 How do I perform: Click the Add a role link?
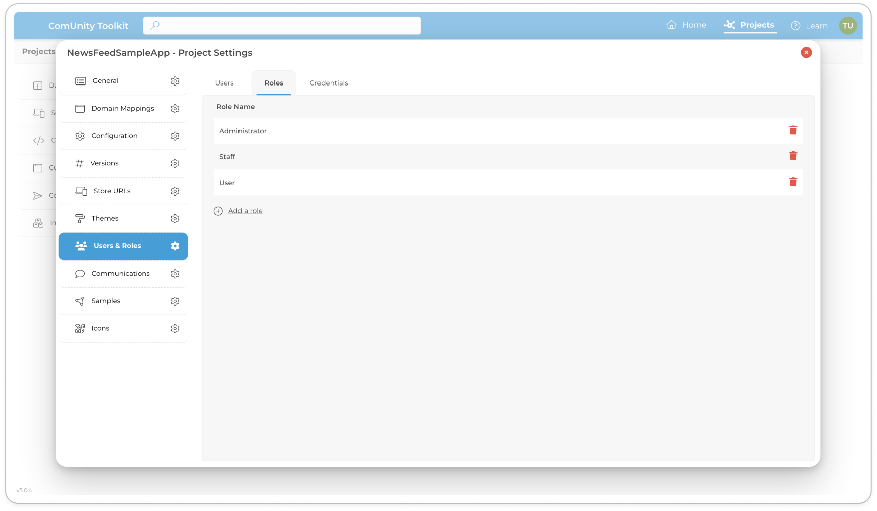coord(246,211)
